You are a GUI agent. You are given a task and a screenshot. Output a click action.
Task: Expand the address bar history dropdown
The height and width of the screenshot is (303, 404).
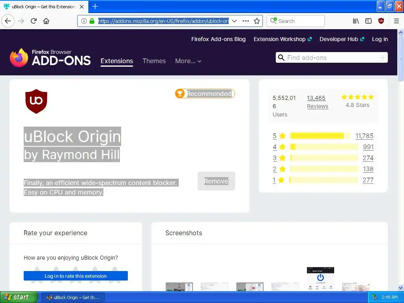click(234, 21)
